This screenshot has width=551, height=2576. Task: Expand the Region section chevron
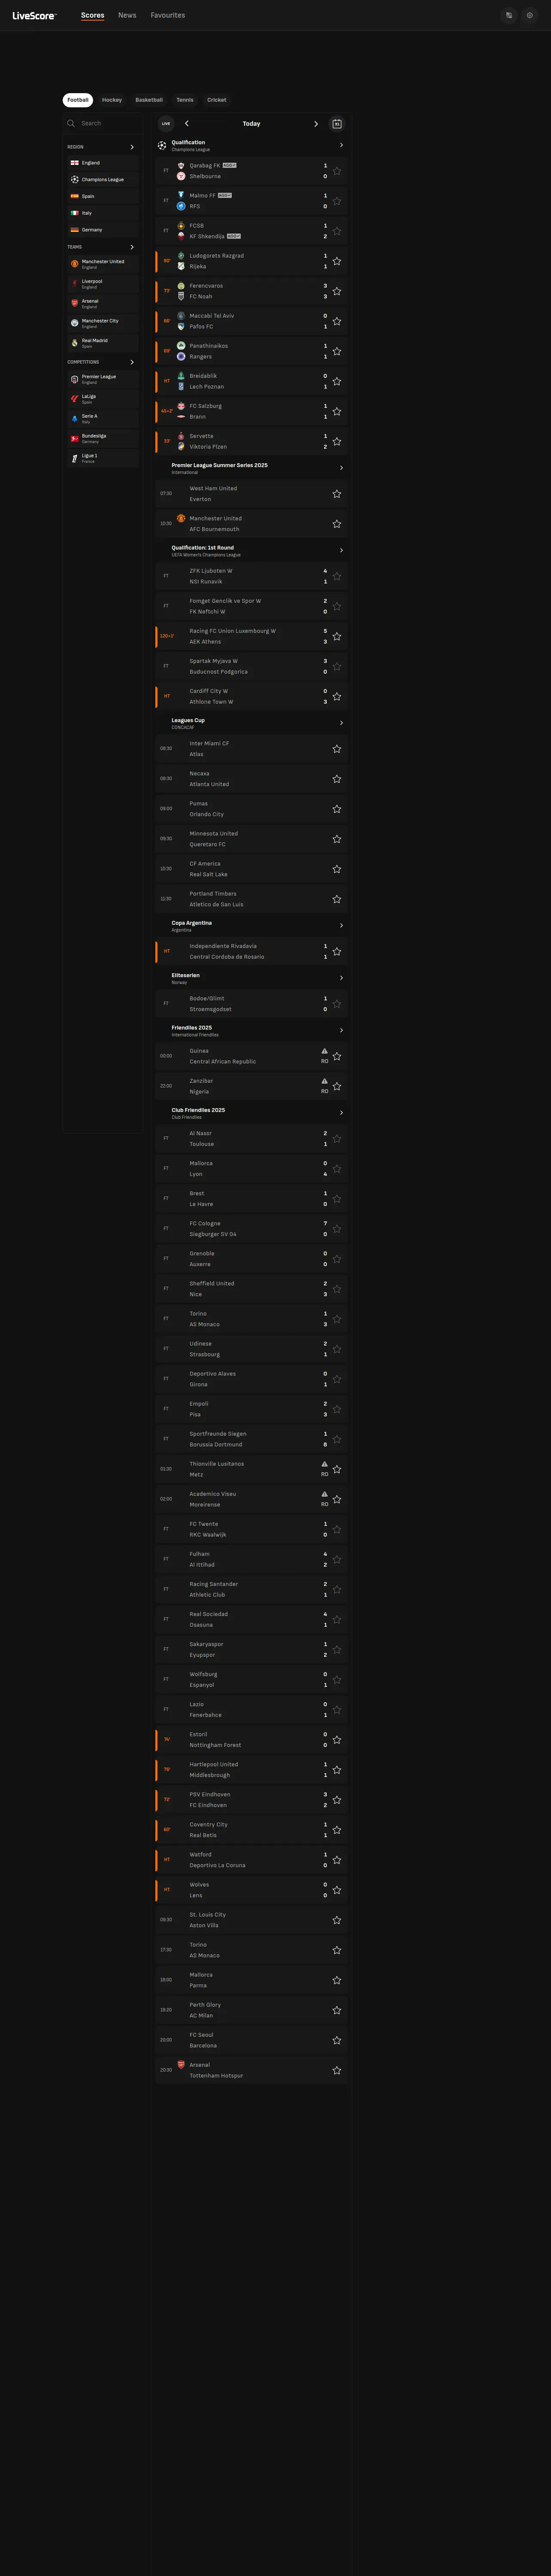pos(132,147)
